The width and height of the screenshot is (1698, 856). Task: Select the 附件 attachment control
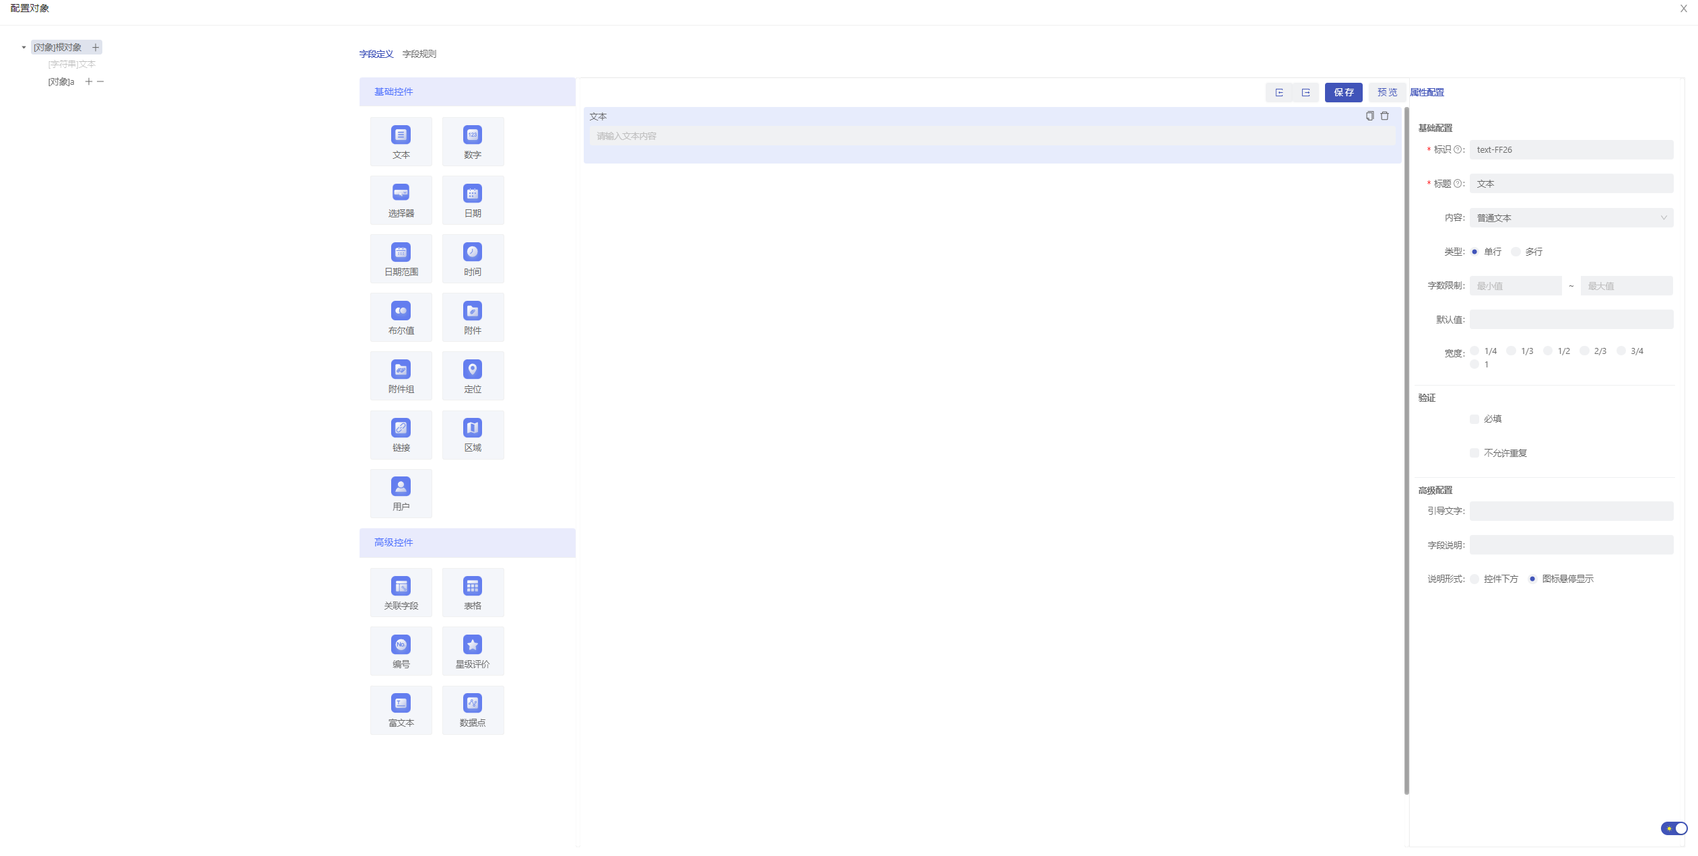pyautogui.click(x=473, y=317)
